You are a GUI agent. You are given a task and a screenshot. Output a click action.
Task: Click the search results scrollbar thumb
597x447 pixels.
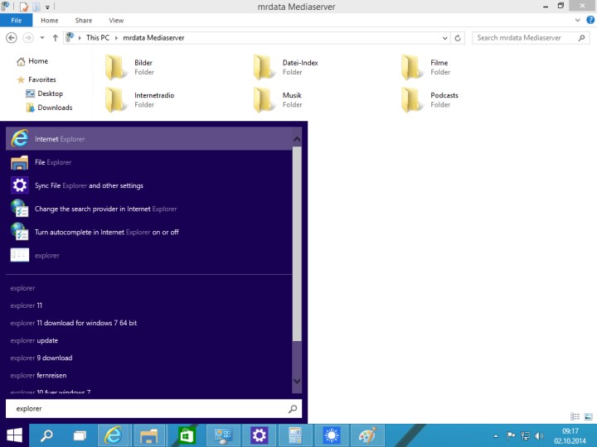297,244
